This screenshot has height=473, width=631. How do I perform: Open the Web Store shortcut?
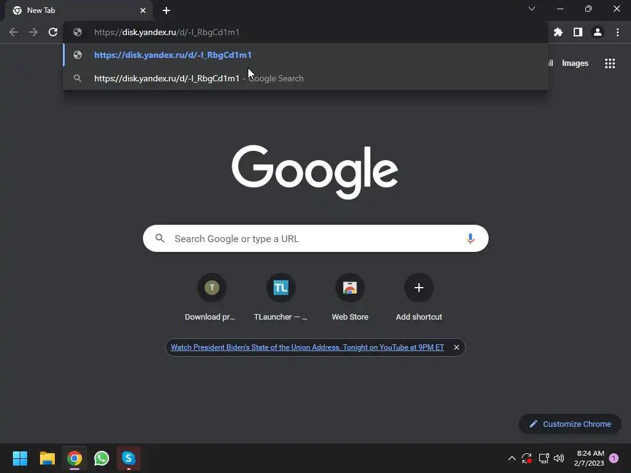pyautogui.click(x=350, y=297)
